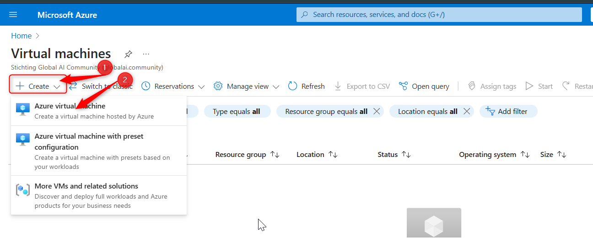Click the Operating system column header text
593x243 pixels.
pyautogui.click(x=488, y=155)
